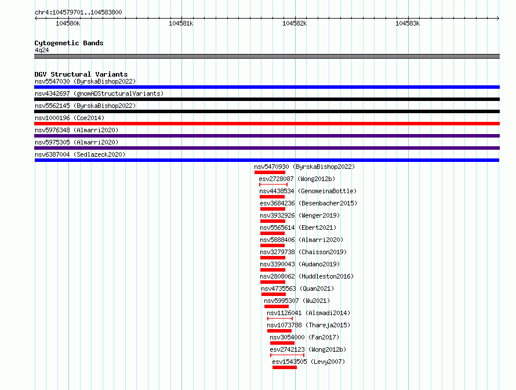
Task: Click the esv2742123 (Wong2012b) label
Action: point(308,349)
